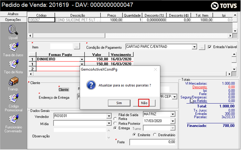Click payment grid scroll-up arrow
Image resolution: width=241 pixels, height=150 pixels.
pyautogui.click(x=234, y=54)
